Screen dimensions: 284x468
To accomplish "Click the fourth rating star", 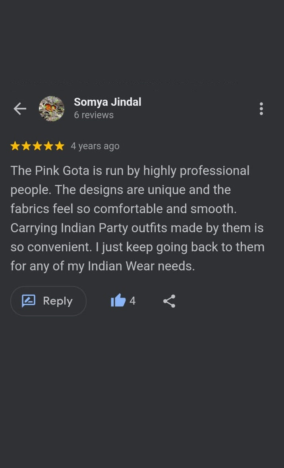I will pyautogui.click(x=48, y=146).
